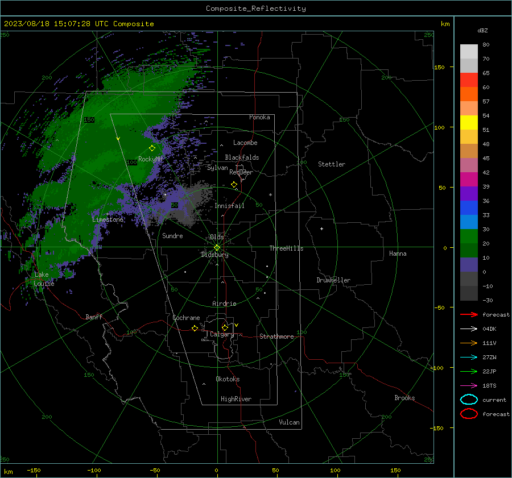Click the green 22JP arrow in the legend

pyautogui.click(x=469, y=371)
